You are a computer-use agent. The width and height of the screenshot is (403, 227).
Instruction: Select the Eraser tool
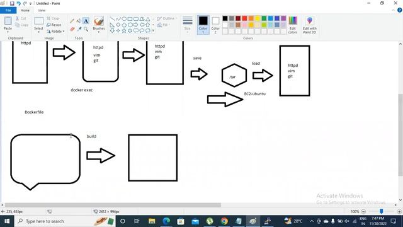point(72,30)
